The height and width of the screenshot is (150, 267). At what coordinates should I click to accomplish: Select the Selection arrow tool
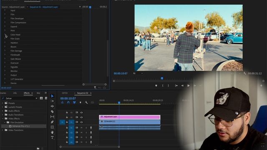(x=52, y=96)
